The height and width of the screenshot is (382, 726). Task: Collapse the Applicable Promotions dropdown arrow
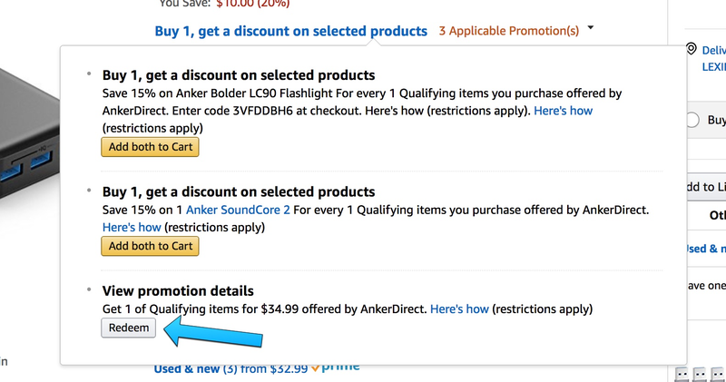(591, 28)
